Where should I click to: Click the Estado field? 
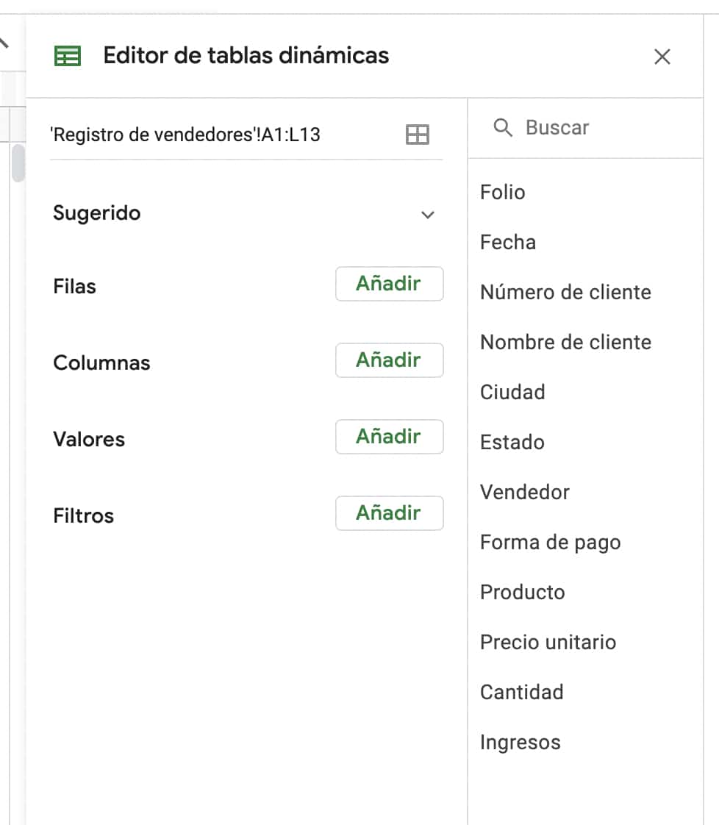click(x=512, y=442)
